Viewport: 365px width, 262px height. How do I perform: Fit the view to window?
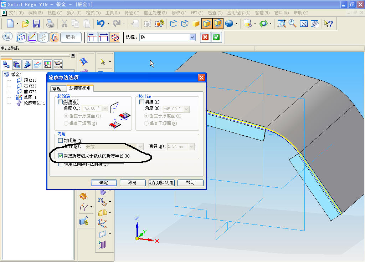click(x=304, y=24)
